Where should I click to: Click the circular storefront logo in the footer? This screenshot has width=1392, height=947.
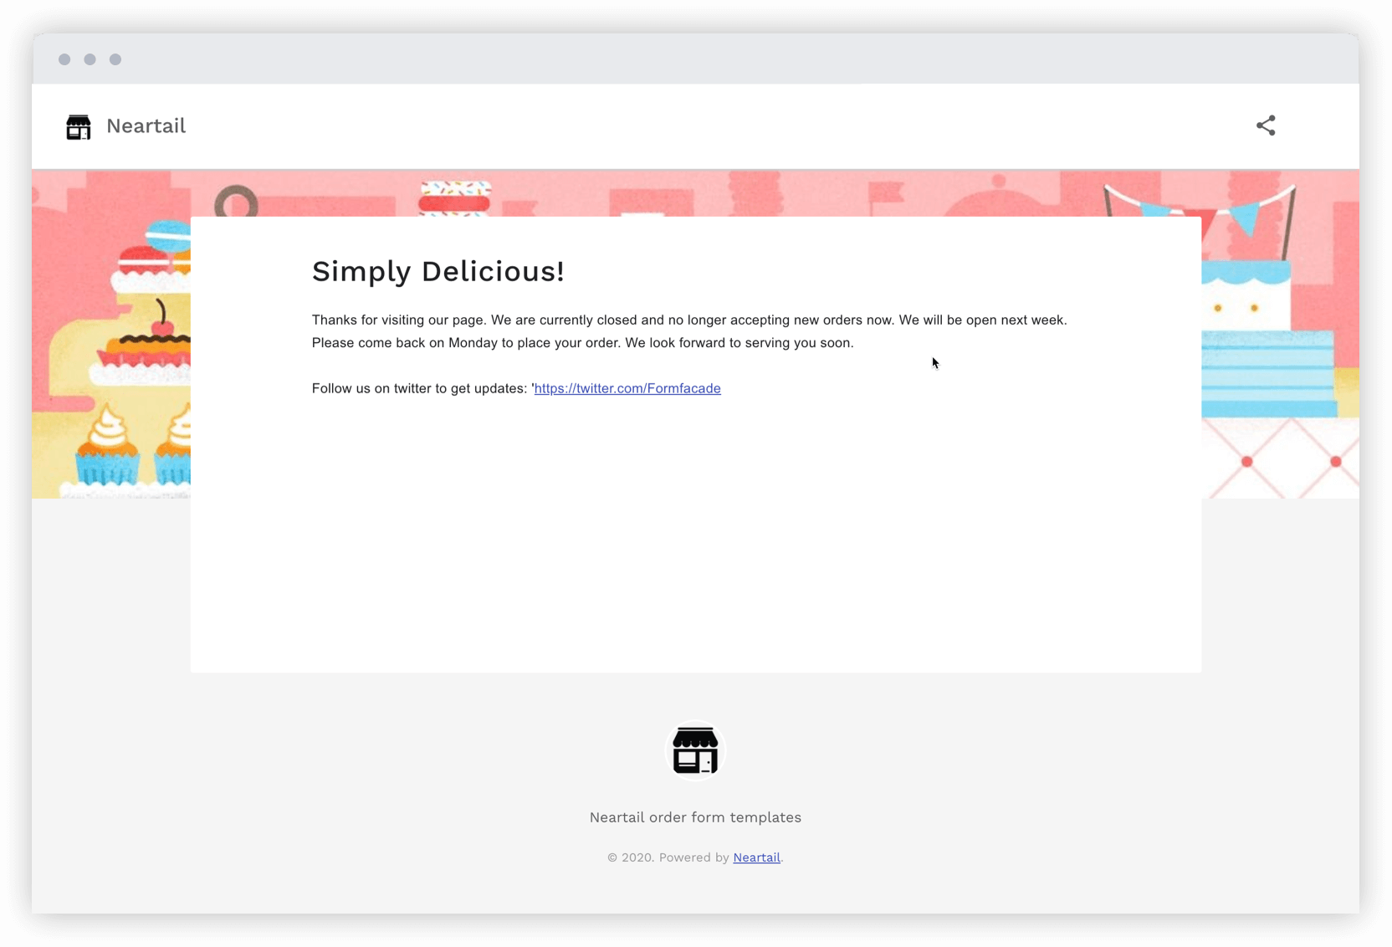click(x=695, y=750)
